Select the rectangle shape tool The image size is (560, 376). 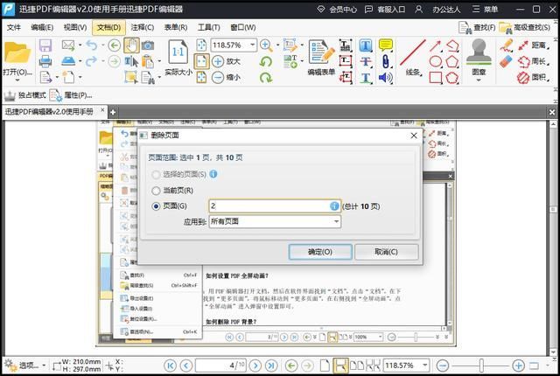436,77
